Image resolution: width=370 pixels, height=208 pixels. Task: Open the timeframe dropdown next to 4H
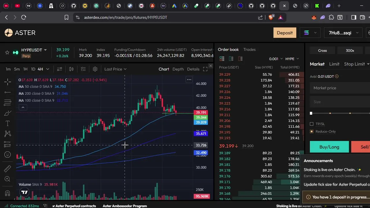[48, 69]
